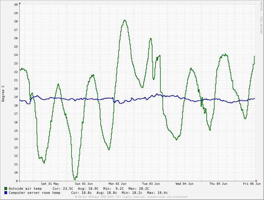
Task: Click the 'Tue 03 Jun' date label
Action: pos(151,184)
